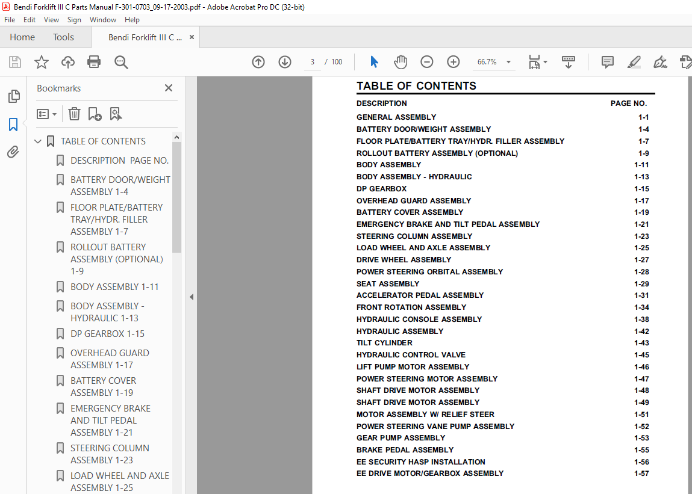Select the arrow selection tool

pos(374,62)
